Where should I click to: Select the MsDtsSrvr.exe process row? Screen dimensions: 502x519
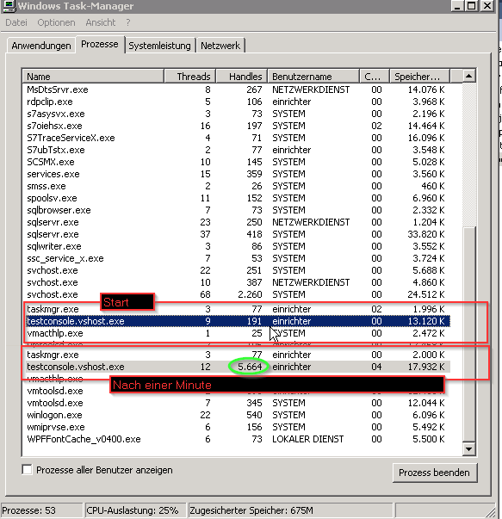(236, 90)
